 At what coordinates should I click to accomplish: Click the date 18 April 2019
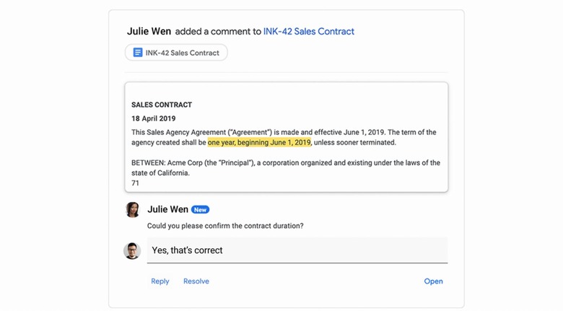tap(153, 118)
